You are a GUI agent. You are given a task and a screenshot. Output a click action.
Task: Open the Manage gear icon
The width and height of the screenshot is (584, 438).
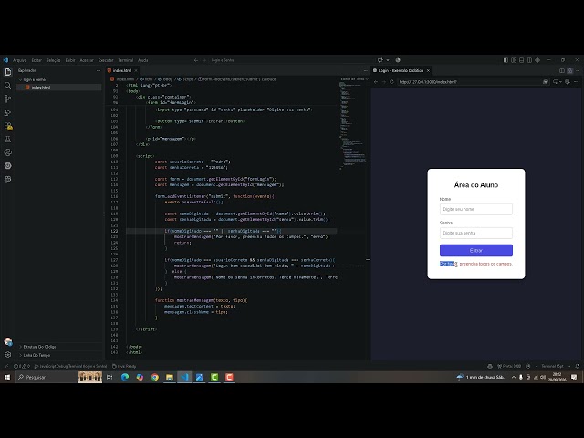click(x=7, y=355)
